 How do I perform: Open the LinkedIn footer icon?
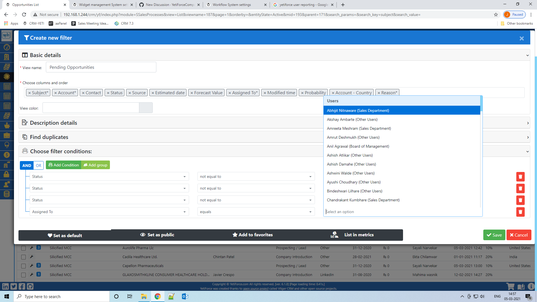click(5, 286)
